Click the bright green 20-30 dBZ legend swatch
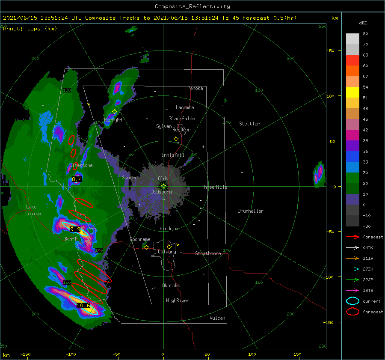Screen dimensions: 385x360 tap(352, 178)
